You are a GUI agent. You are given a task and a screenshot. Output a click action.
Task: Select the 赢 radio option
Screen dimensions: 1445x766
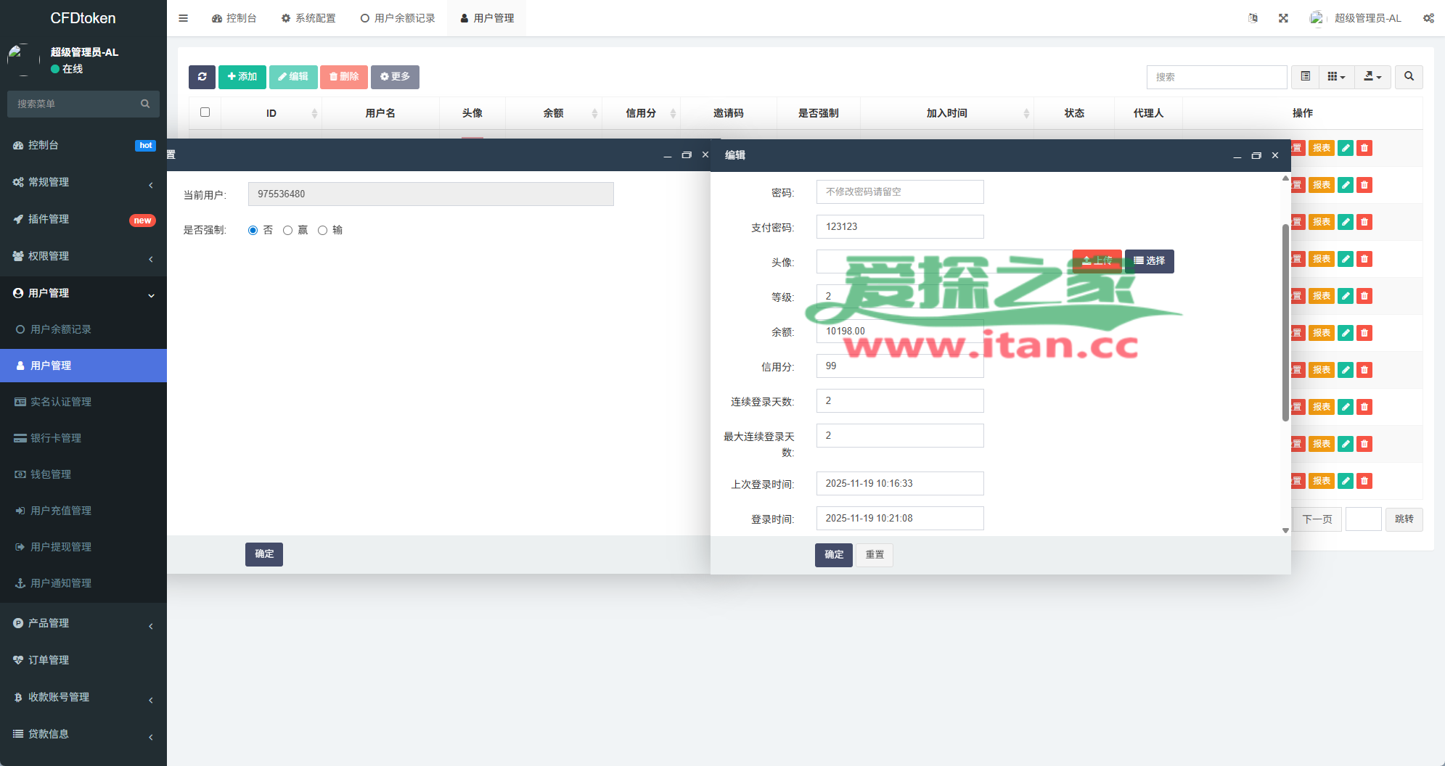pos(288,231)
